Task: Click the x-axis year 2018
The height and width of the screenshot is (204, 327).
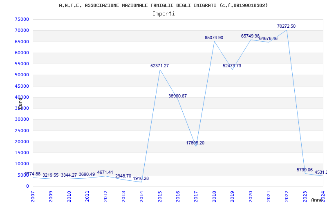Action: pyautogui.click(x=214, y=196)
